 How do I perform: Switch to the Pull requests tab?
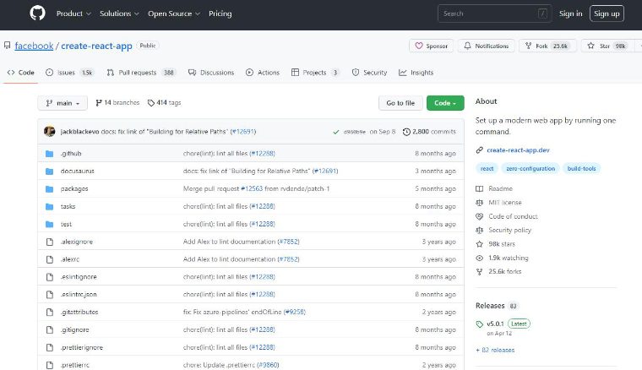click(141, 73)
